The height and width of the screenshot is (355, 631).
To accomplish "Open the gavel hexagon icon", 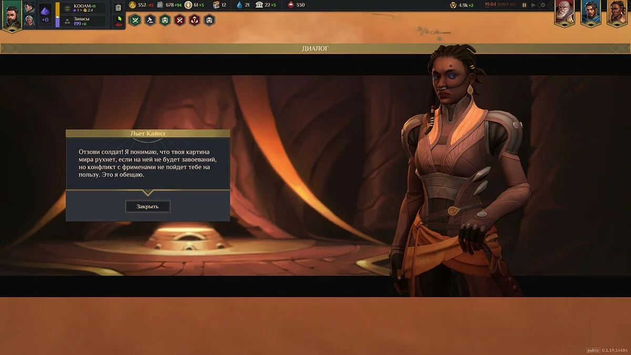I will 150,21.
